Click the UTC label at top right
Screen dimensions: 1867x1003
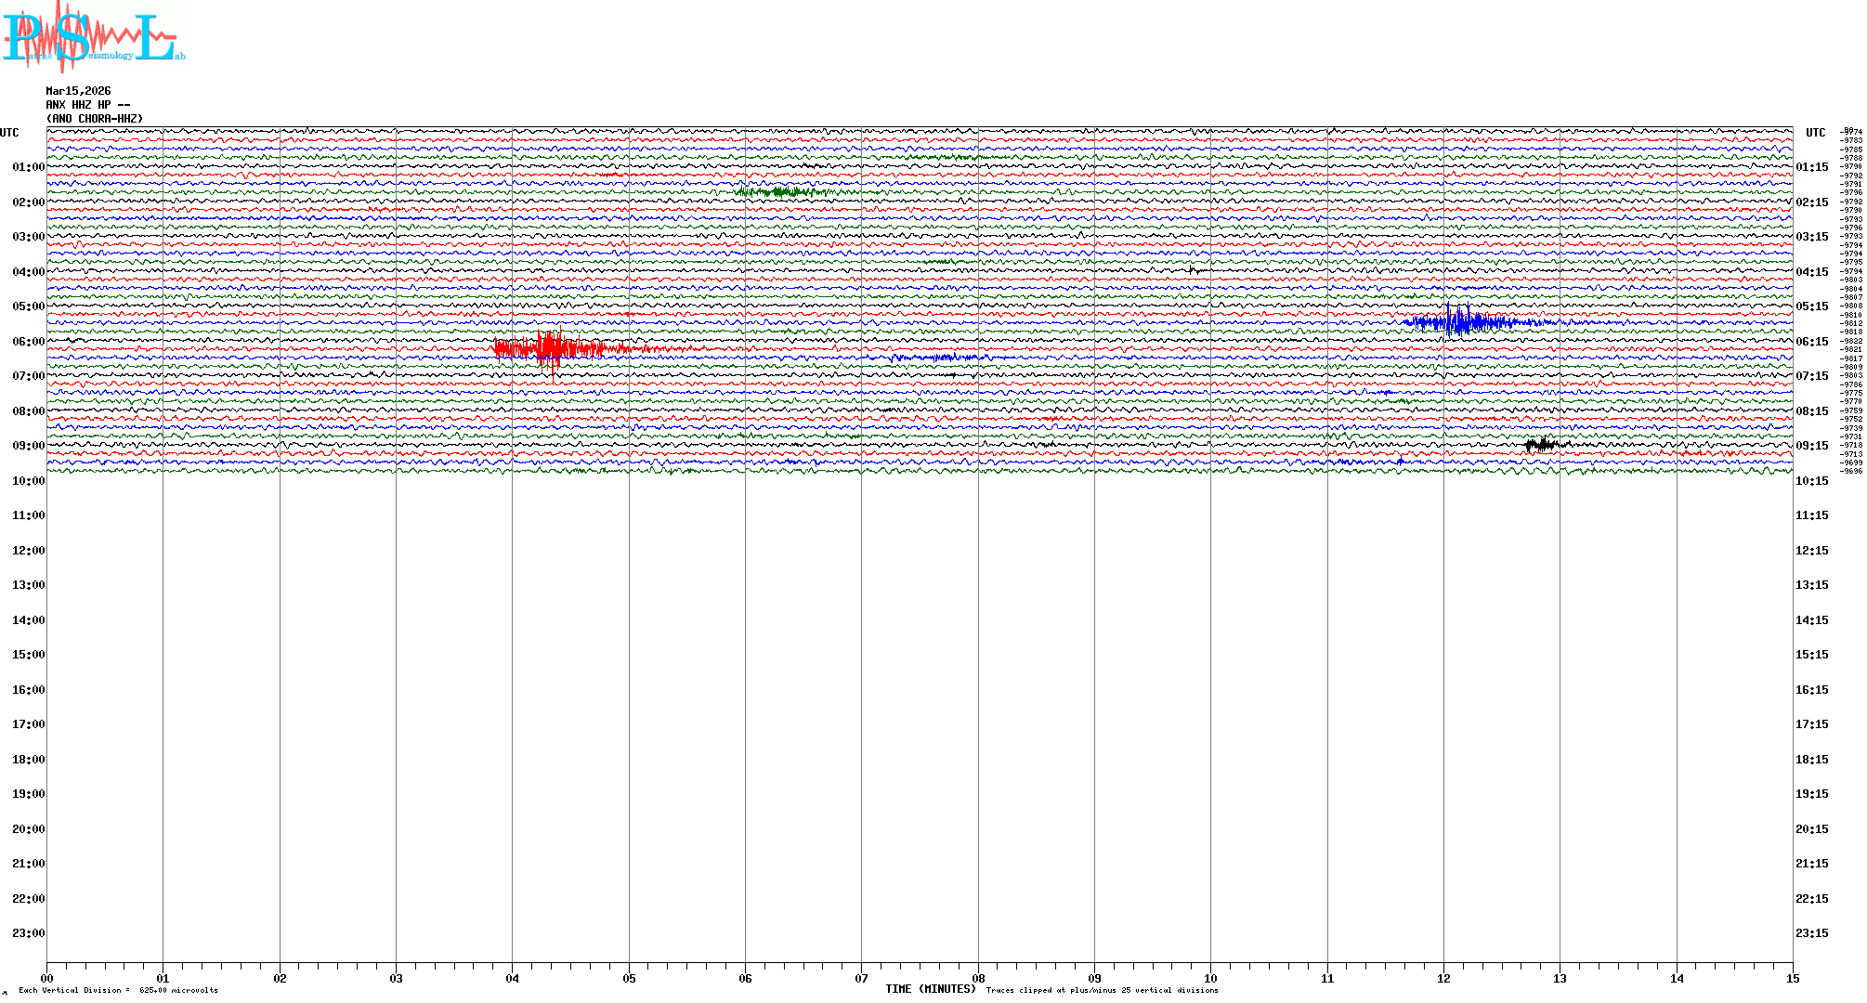point(1815,133)
